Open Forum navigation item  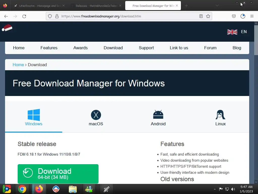(210, 48)
